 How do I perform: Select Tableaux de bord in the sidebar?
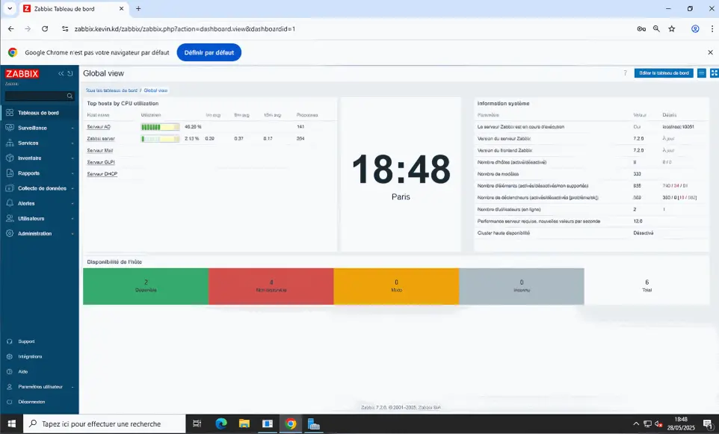(x=40, y=113)
